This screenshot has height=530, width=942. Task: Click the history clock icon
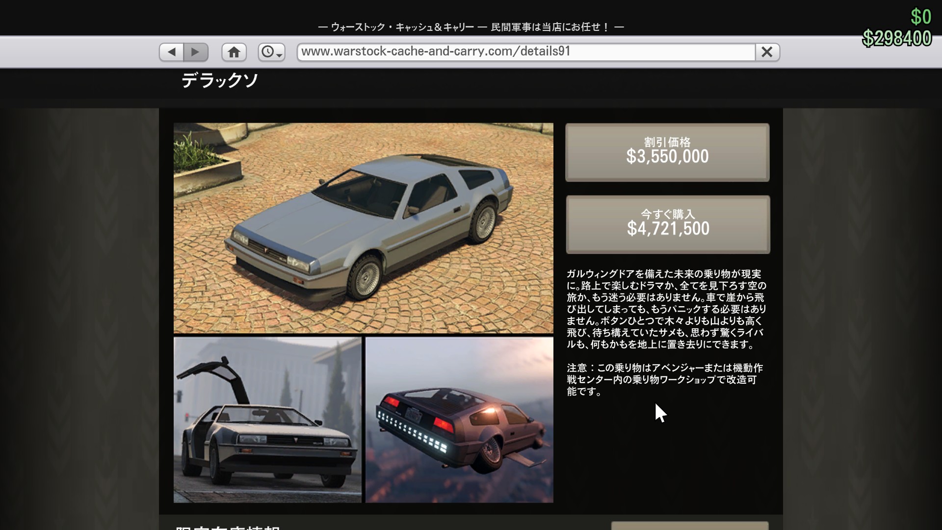[x=267, y=52]
